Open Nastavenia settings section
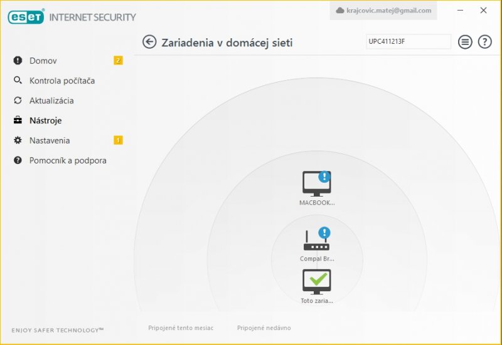This screenshot has height=345, width=502. click(x=49, y=140)
